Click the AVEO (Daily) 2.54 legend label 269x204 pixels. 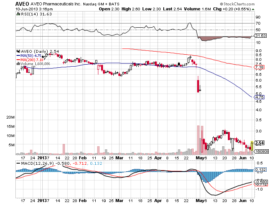coord(40,51)
